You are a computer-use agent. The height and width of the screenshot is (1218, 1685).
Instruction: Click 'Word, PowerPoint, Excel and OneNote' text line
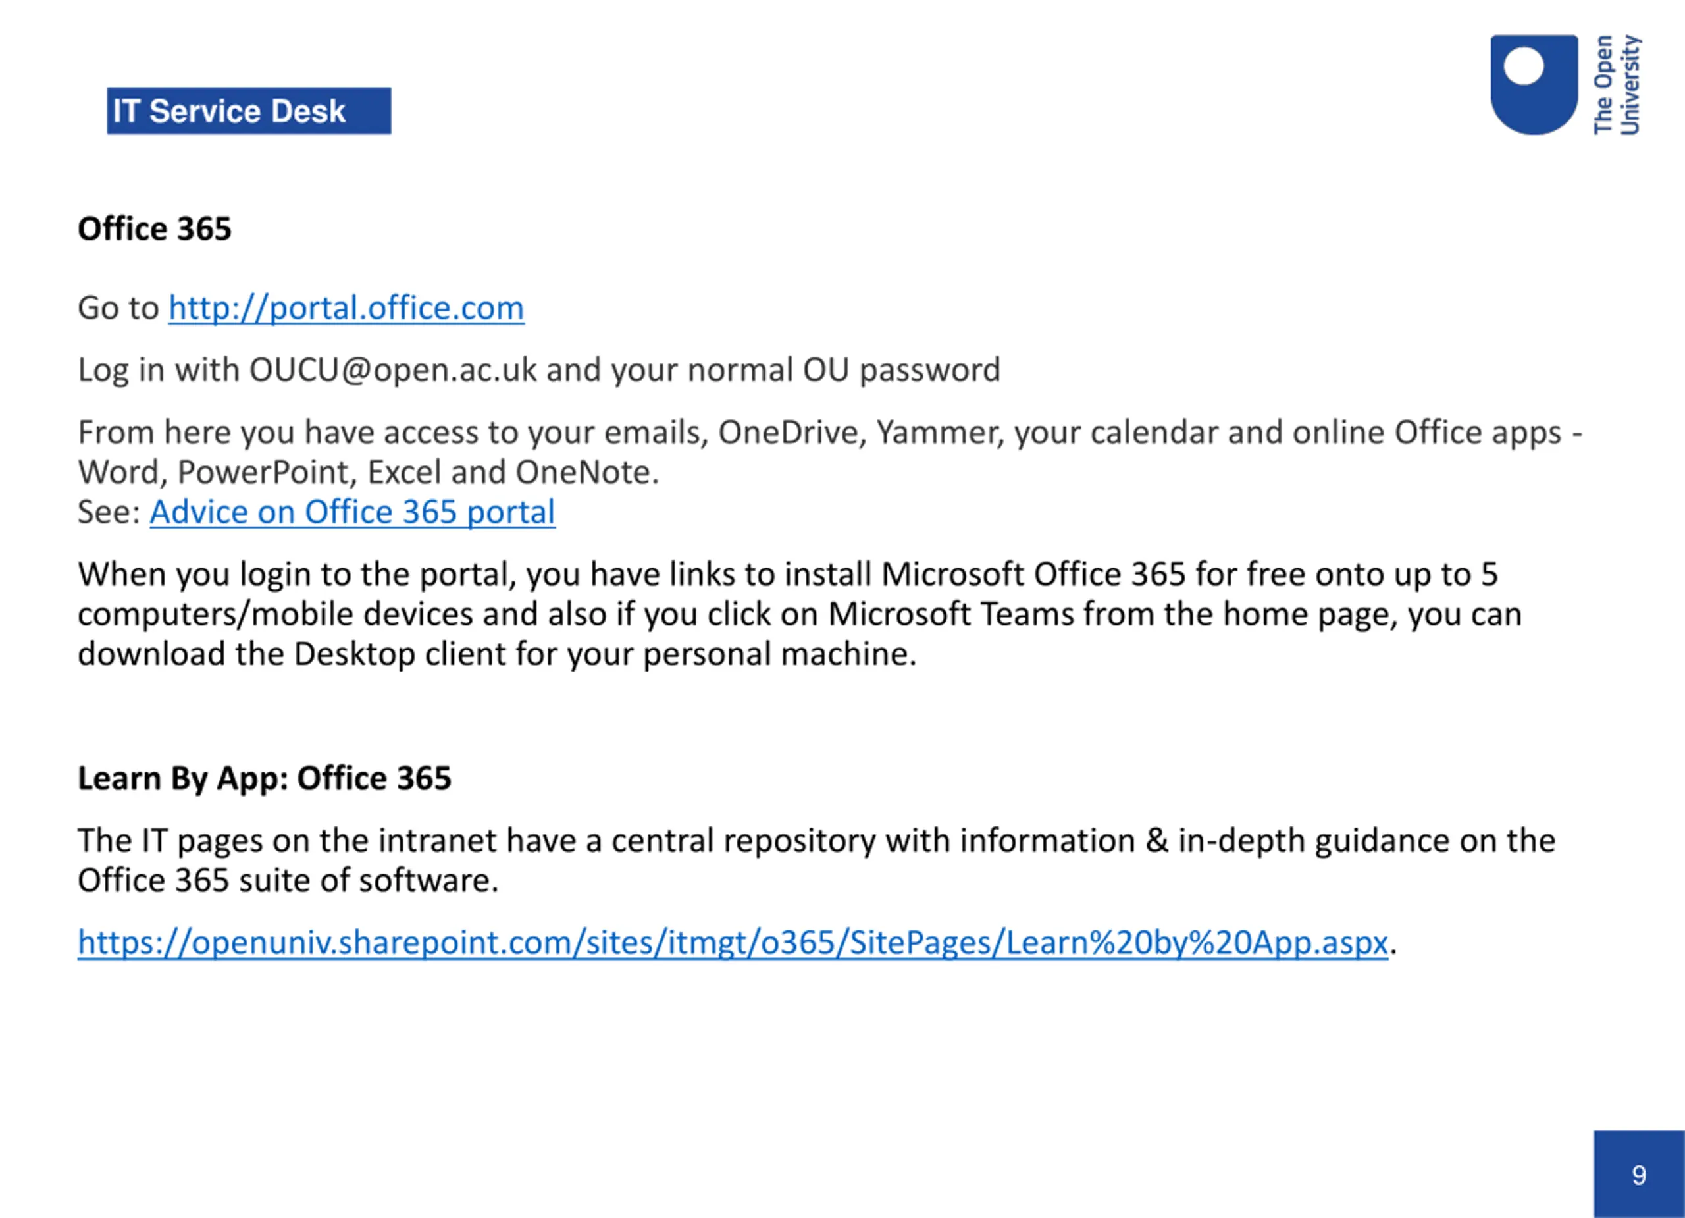[x=368, y=473]
